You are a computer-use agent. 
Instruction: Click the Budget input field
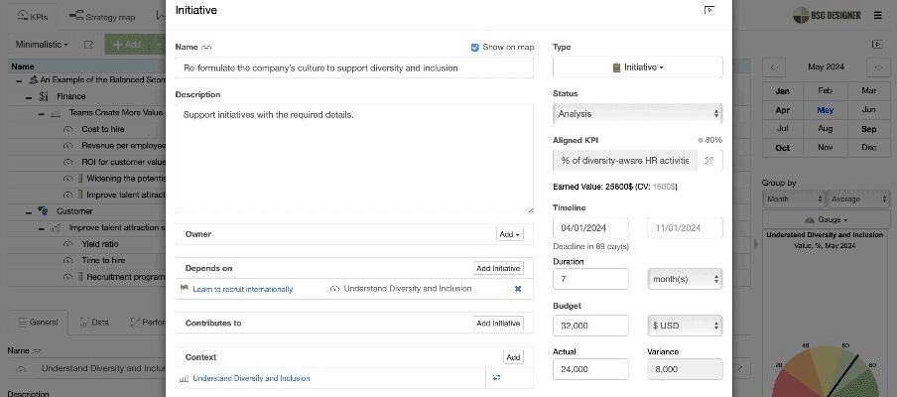[590, 326]
